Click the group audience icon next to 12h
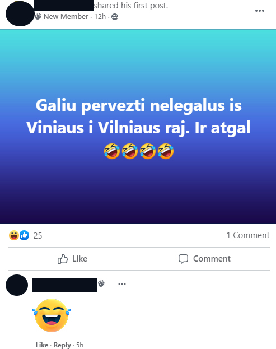Screen dimensions: 276x349 (x=115, y=17)
